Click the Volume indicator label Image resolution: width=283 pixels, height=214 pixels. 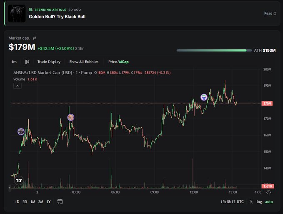click(x=19, y=79)
